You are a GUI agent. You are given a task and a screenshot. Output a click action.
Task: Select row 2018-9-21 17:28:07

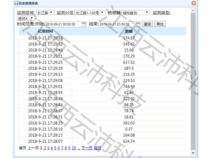point(102,141)
